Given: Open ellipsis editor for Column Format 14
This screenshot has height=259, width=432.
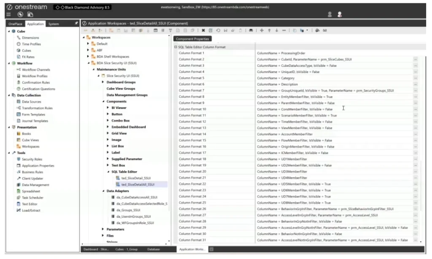Looking at the screenshot, I should tap(416, 134).
